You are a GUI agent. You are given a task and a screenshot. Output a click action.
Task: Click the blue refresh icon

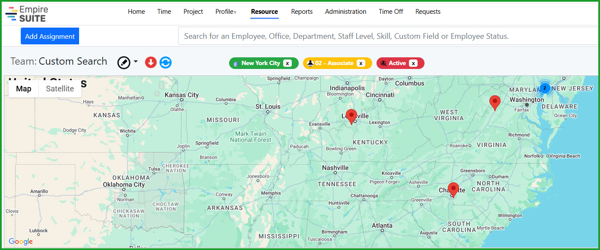click(166, 62)
